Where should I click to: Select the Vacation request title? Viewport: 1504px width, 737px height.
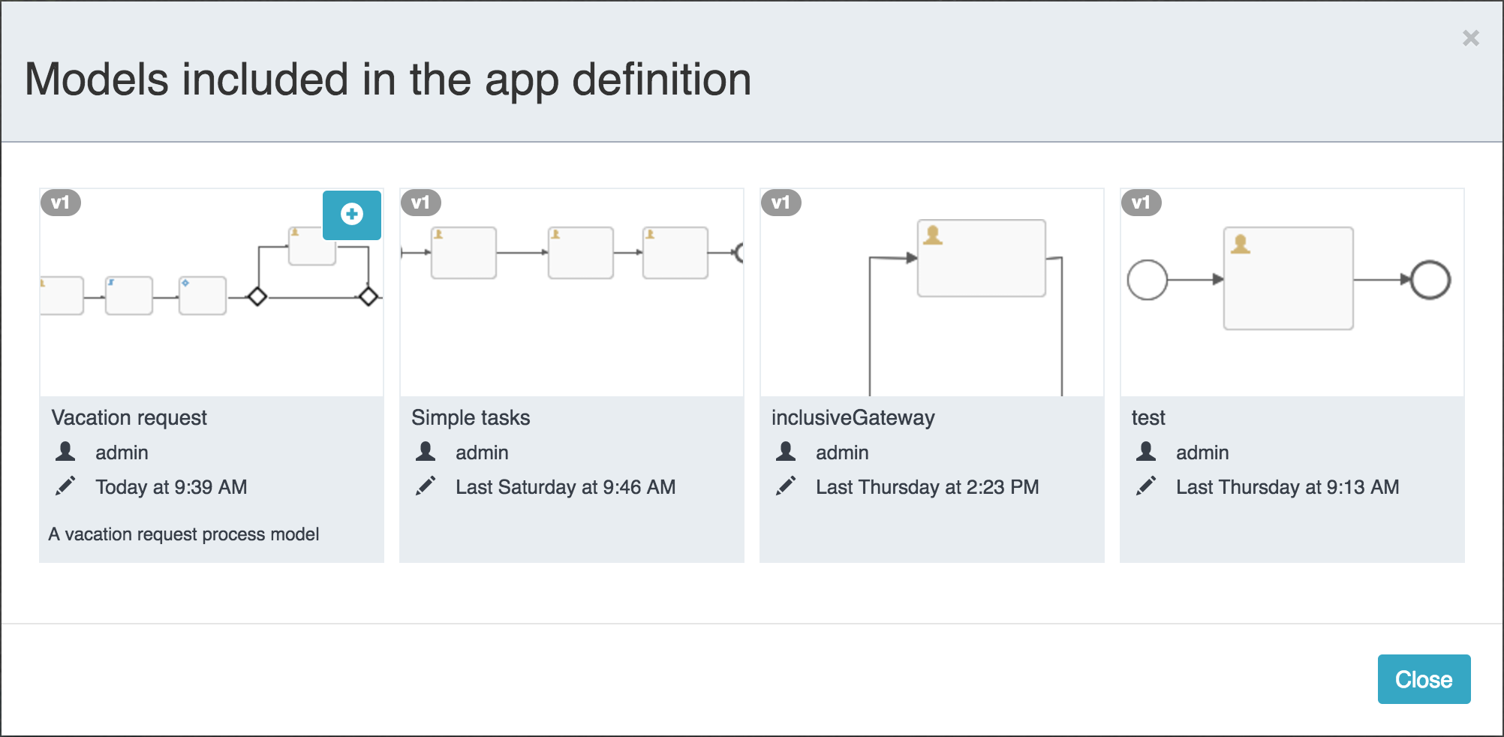click(129, 417)
